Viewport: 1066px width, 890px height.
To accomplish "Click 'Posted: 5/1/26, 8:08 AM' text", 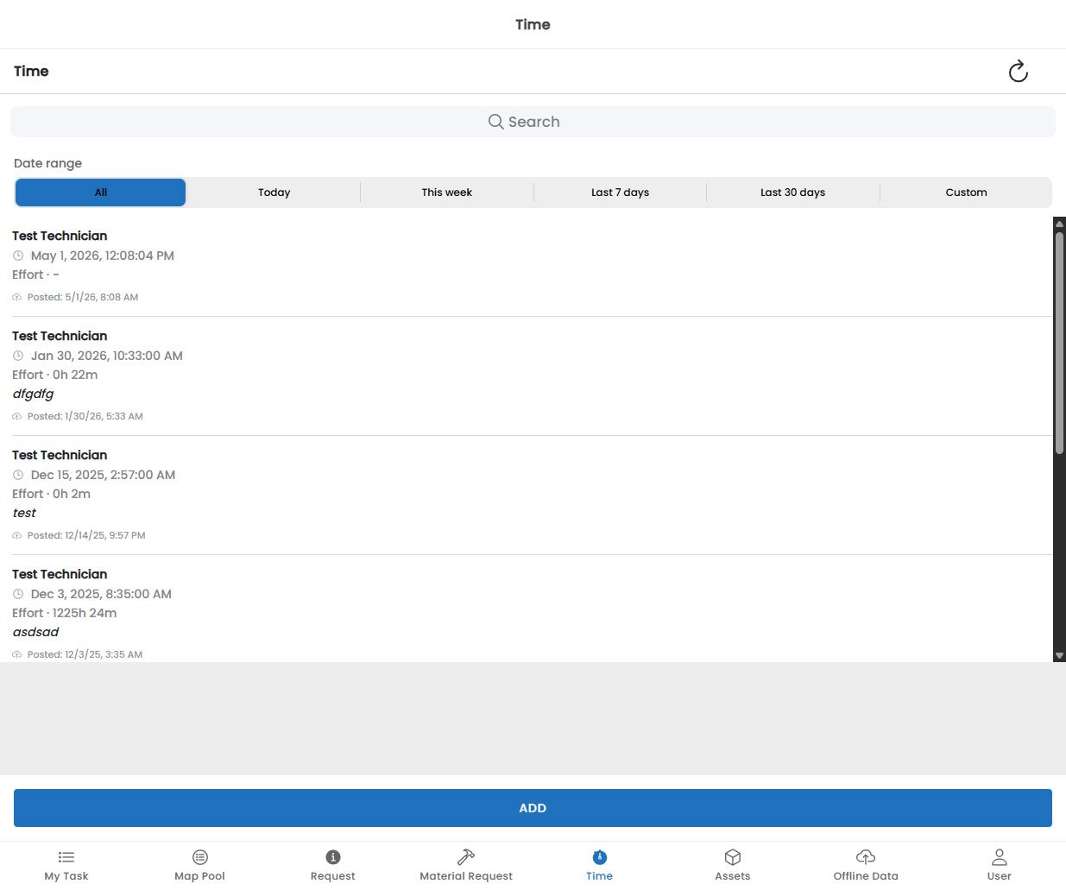I will (x=83, y=297).
